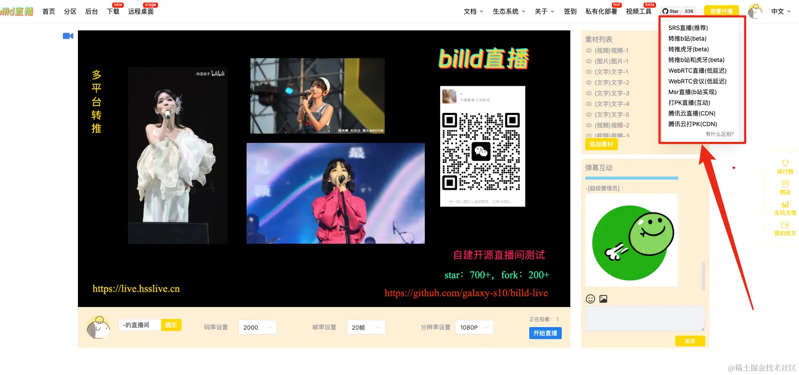Toggle visibility of (文字)文字-5
The image size is (799, 375).
pyautogui.click(x=589, y=115)
